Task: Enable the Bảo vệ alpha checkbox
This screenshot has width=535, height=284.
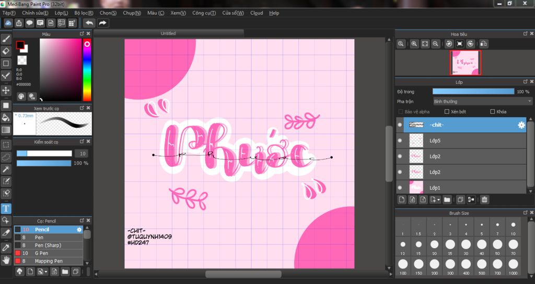Action: 401,112
